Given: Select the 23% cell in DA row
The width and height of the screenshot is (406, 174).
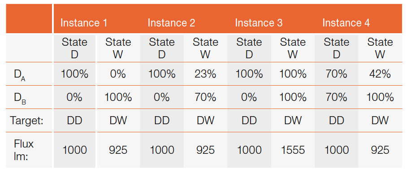Looking at the screenshot, I should coord(205,74).
